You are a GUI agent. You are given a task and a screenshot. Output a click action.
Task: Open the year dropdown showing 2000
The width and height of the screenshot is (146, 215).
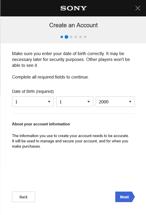pyautogui.click(x=115, y=102)
